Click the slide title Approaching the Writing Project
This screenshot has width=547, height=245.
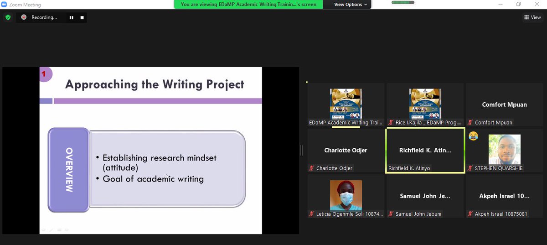[x=155, y=84]
